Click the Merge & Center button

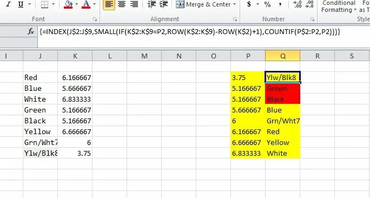pyautogui.click(x=203, y=4)
